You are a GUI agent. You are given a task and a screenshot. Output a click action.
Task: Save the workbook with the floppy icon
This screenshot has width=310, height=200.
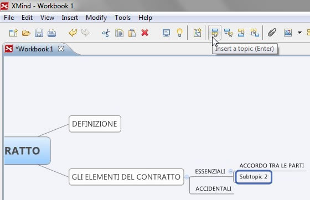tap(39, 33)
